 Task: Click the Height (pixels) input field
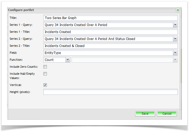click(x=110, y=92)
